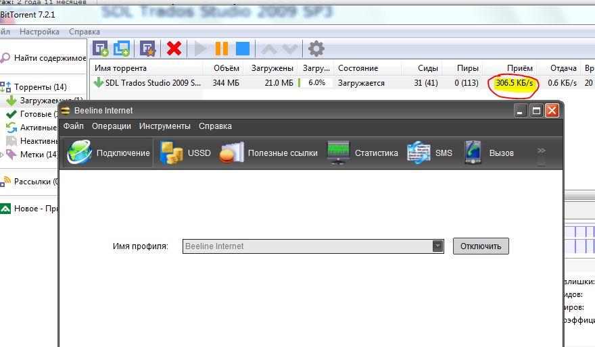Open the Справка menu in Beeline Internet
The width and height of the screenshot is (595, 347).
215,126
